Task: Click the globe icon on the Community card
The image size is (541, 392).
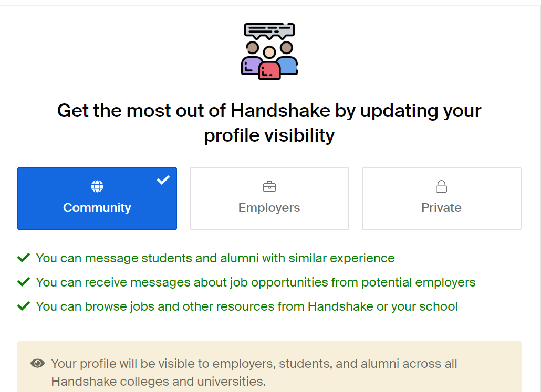Action: click(x=97, y=185)
